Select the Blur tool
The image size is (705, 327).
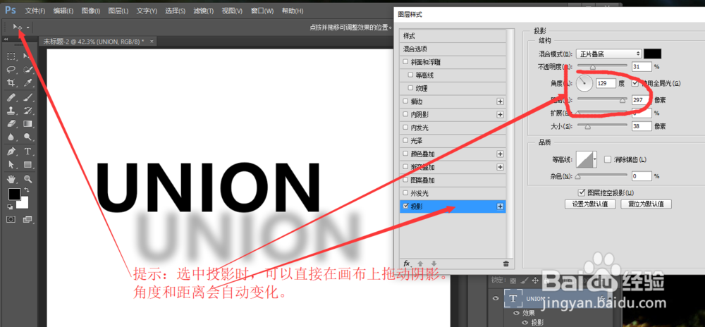[11, 137]
